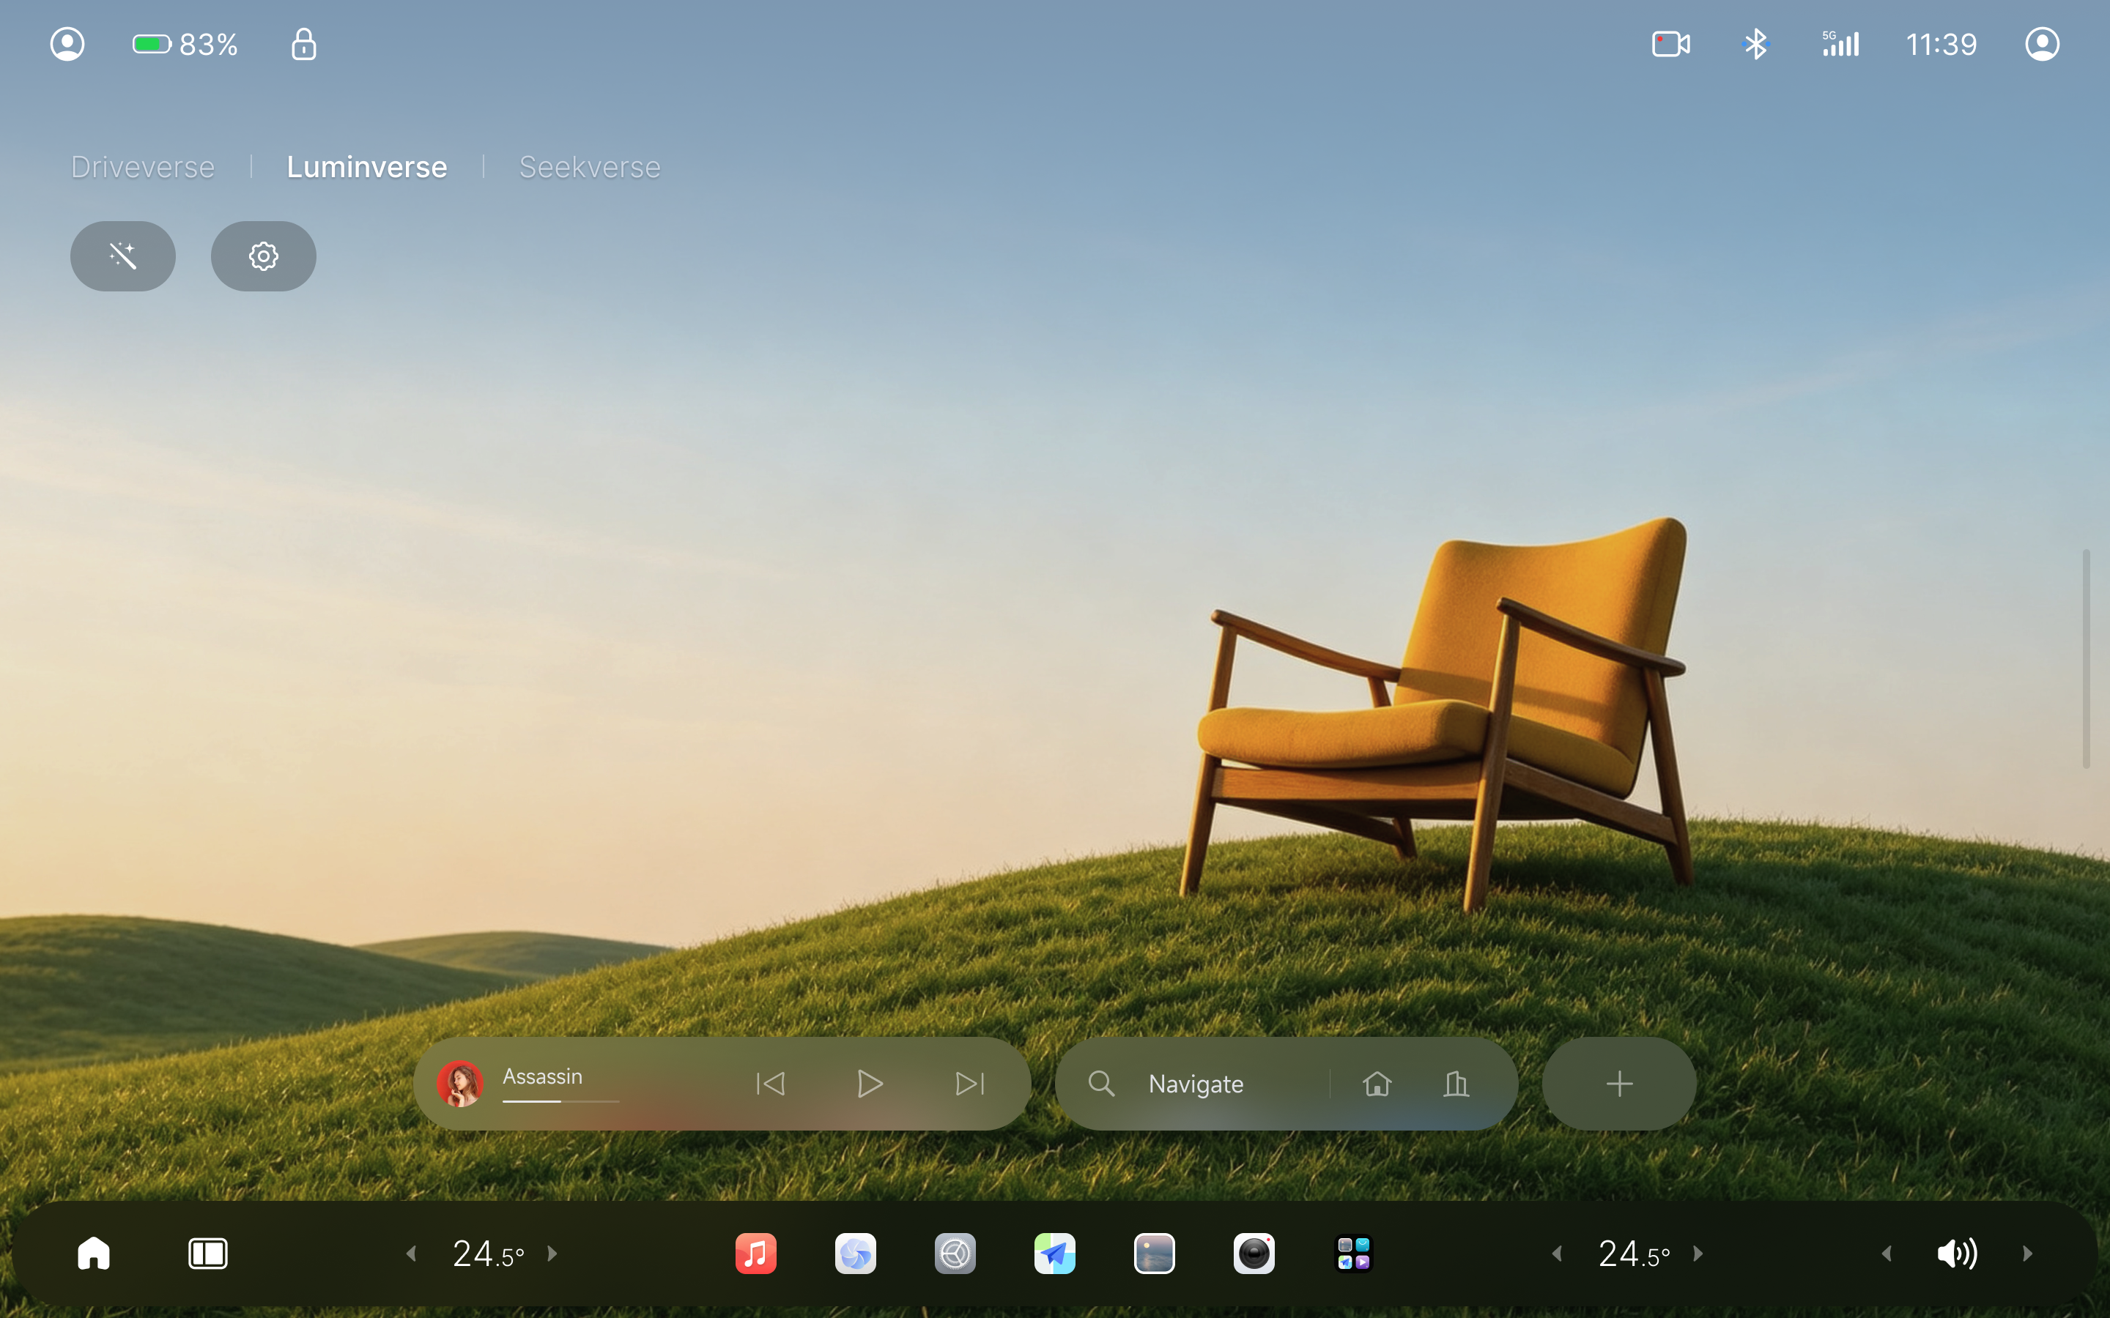Screen dimensions: 2110x1318
Task: Toggle mute on the speaker icon
Action: click(1957, 1254)
